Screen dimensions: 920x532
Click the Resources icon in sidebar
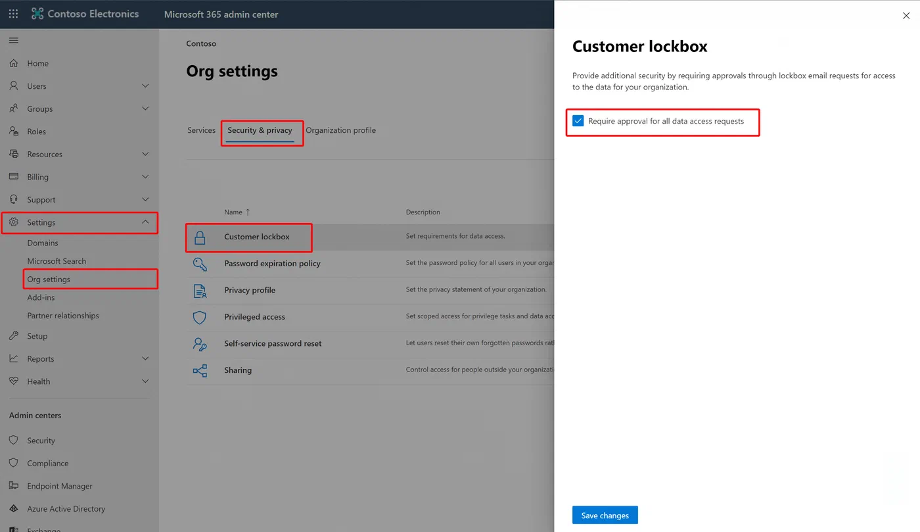pyautogui.click(x=14, y=155)
